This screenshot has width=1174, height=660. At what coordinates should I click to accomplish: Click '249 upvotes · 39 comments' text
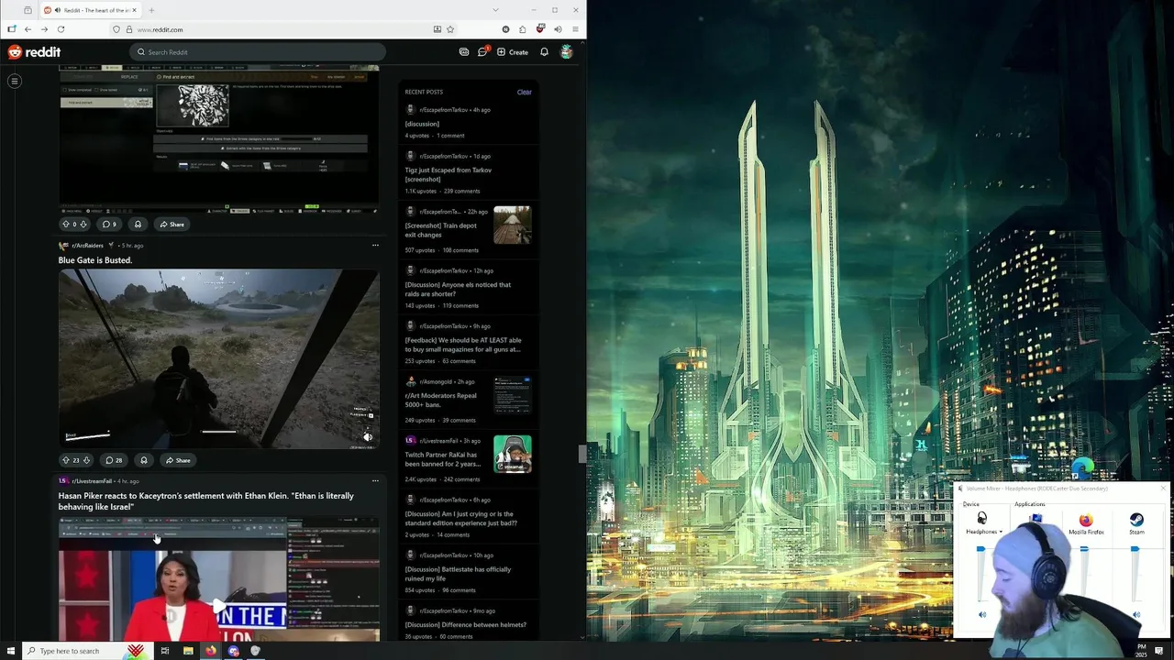click(x=440, y=420)
